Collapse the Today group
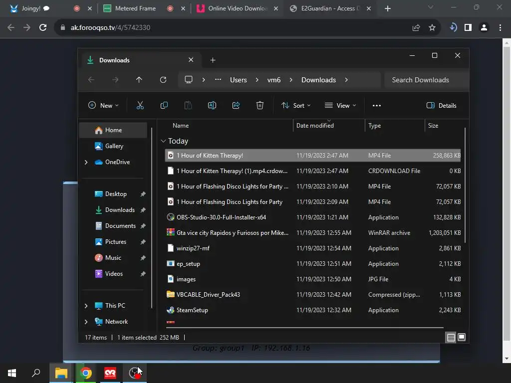Viewport: 511px width, 383px height. tap(163, 141)
